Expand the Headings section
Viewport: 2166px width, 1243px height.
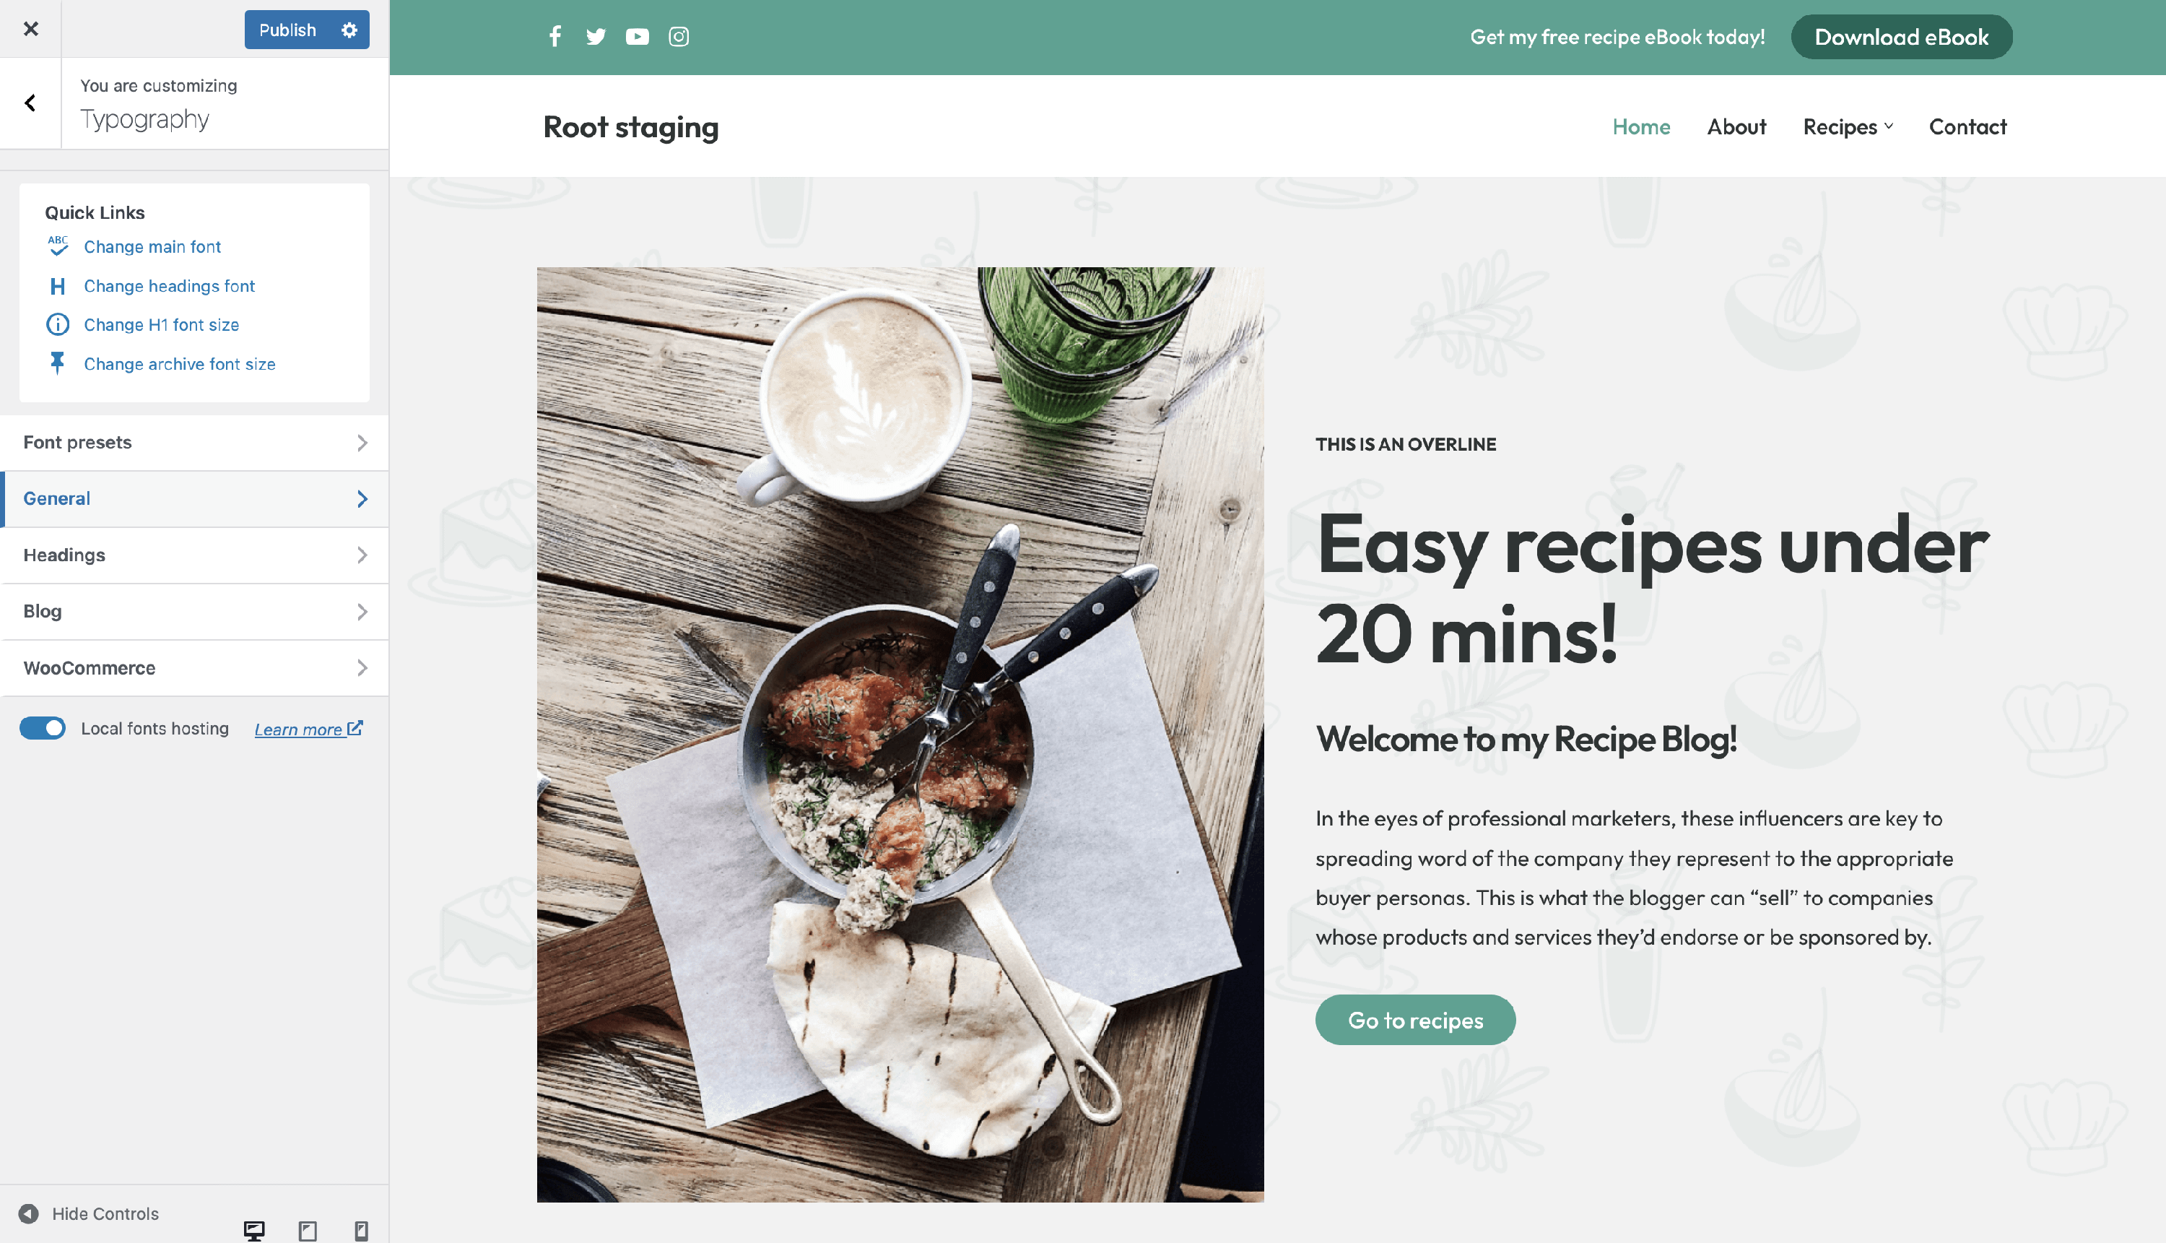[x=195, y=555]
